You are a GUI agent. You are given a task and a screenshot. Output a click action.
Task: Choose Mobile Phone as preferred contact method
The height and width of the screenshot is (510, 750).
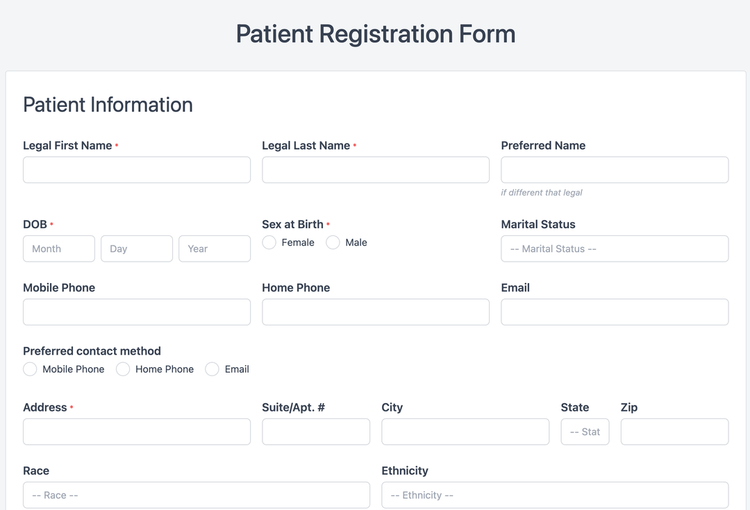30,369
